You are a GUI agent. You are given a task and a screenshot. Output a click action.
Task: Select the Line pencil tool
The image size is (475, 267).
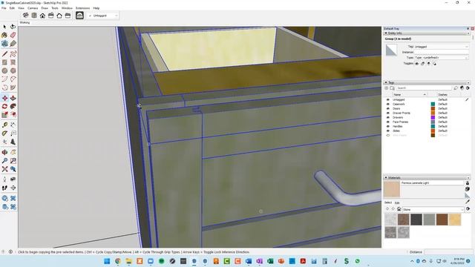(4, 54)
